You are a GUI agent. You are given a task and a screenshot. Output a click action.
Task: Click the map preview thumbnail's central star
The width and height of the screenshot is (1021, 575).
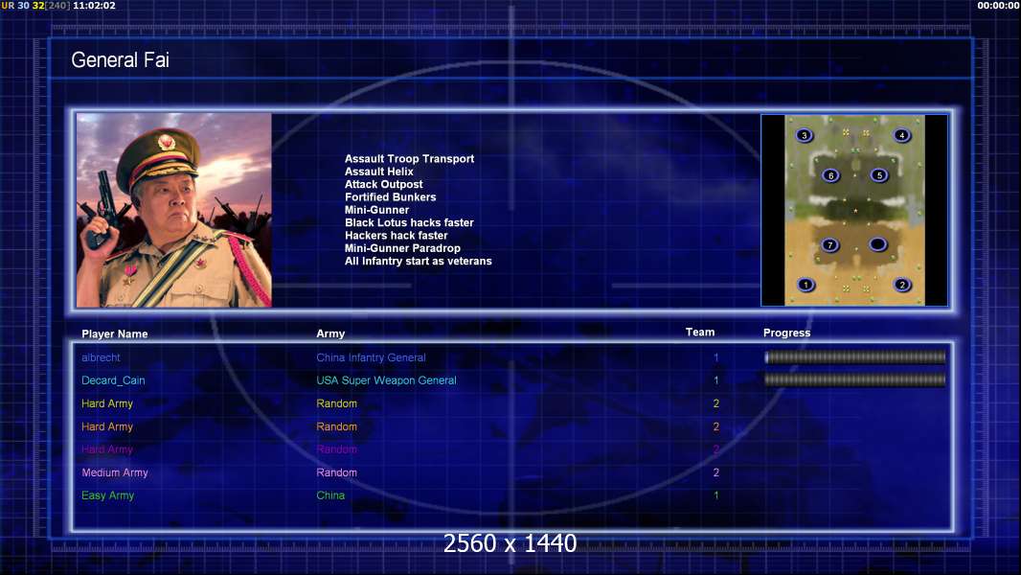click(855, 211)
